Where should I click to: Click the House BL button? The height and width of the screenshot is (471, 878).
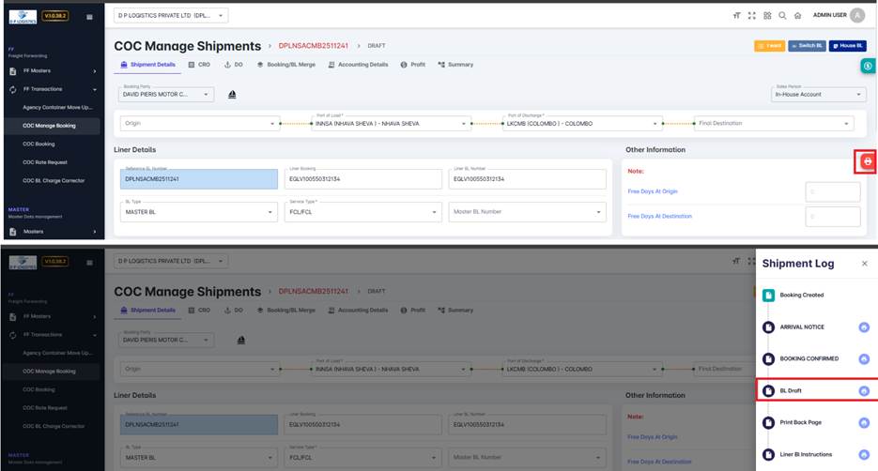(847, 45)
